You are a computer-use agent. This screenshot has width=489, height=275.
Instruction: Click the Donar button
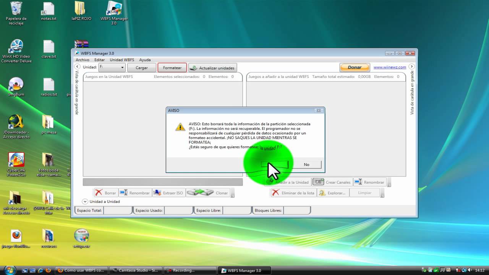point(355,67)
